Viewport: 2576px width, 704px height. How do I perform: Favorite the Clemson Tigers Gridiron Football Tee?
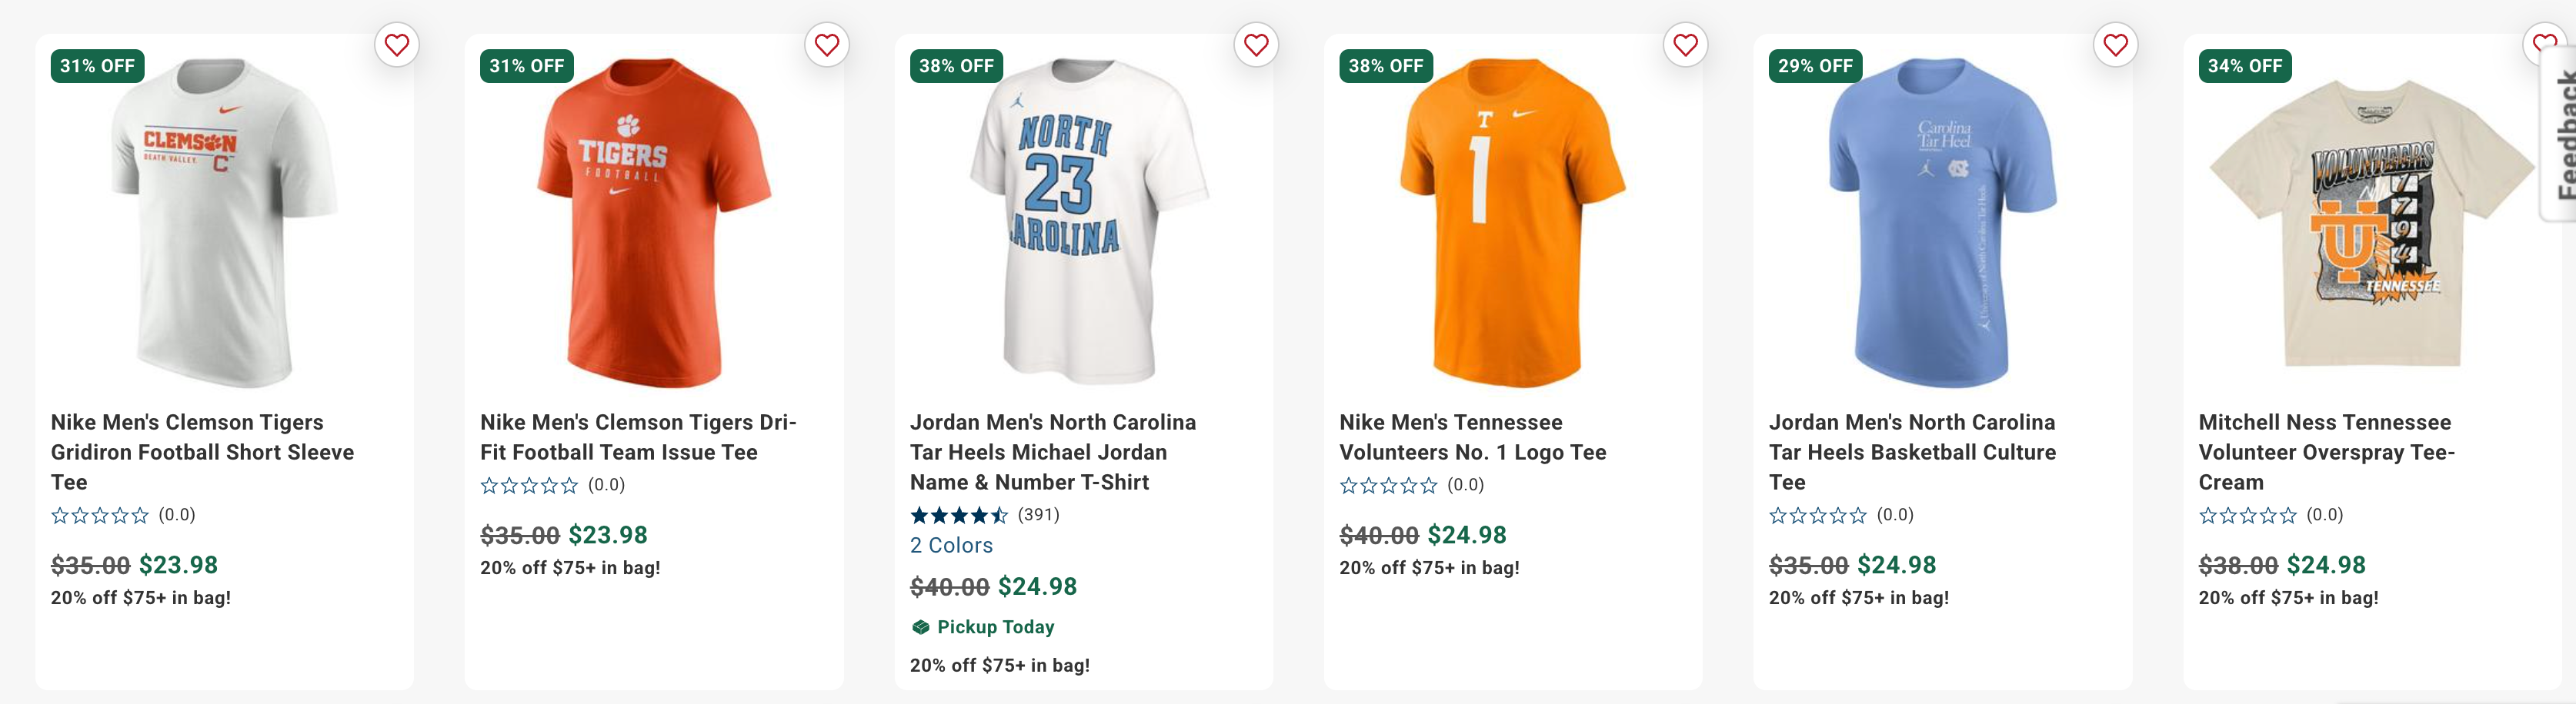pyautogui.click(x=397, y=45)
